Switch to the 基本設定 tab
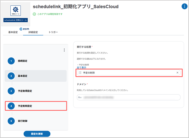Viewport: 189px width, 138px height. click(x=13, y=32)
